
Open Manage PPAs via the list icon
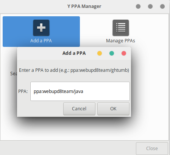[121, 28]
